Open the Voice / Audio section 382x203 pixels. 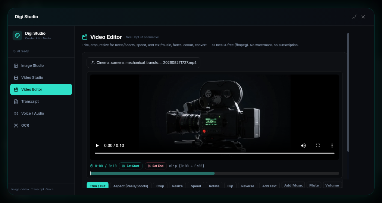41,113
